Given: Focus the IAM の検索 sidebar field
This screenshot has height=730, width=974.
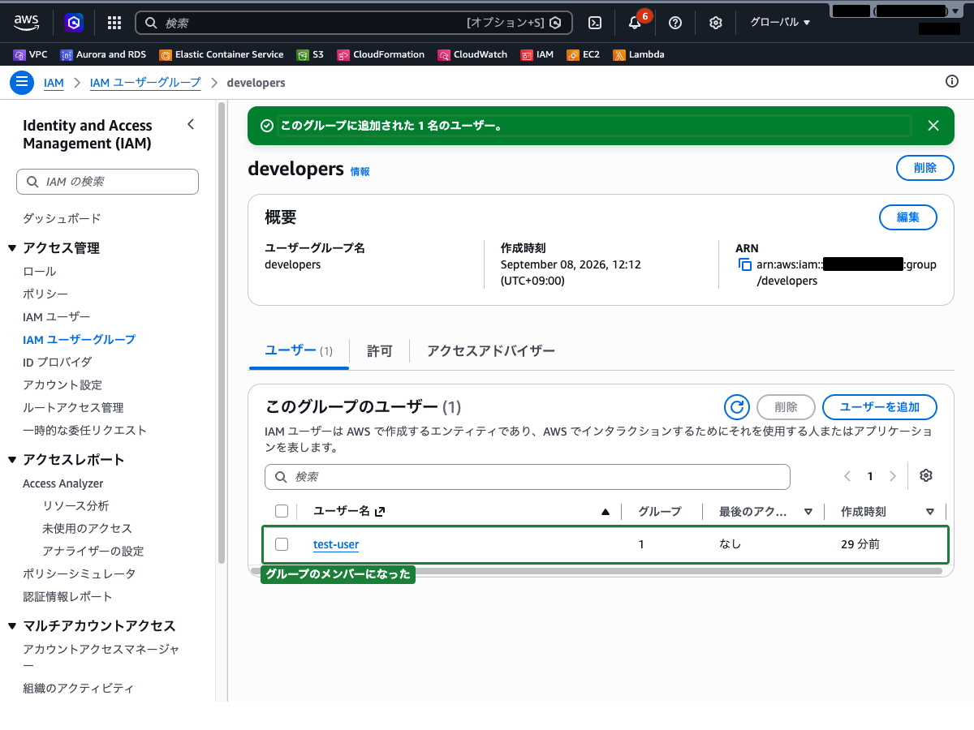Looking at the screenshot, I should tap(107, 182).
